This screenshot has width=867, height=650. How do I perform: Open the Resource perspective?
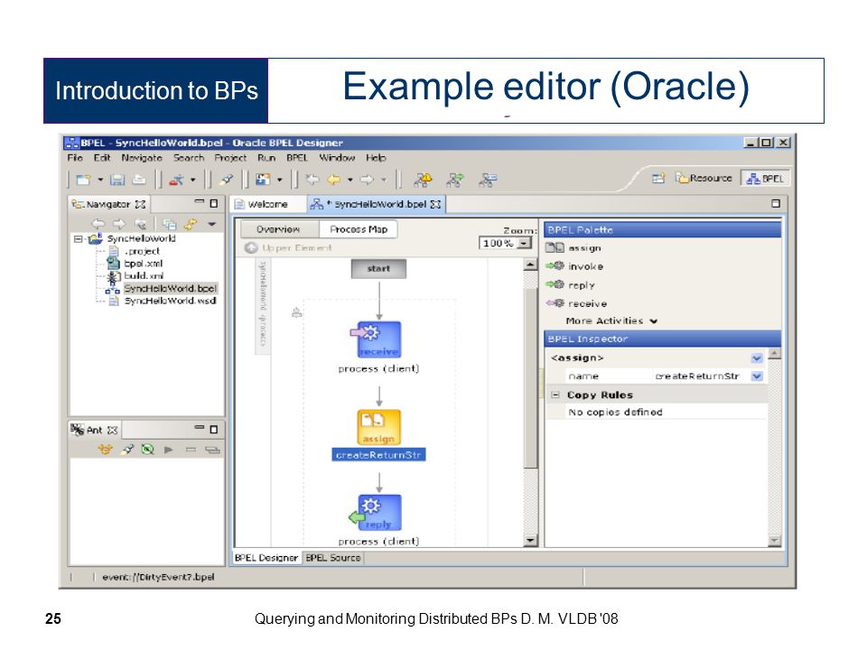[704, 179]
